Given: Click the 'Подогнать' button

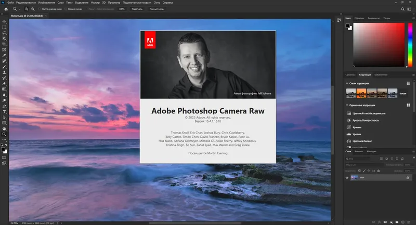Looking at the screenshot, I should coord(137,9).
